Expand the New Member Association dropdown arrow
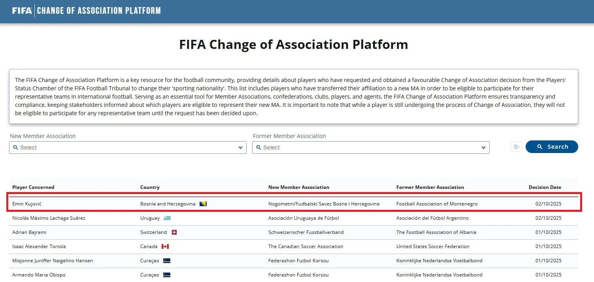The height and width of the screenshot is (282, 594). click(x=240, y=148)
